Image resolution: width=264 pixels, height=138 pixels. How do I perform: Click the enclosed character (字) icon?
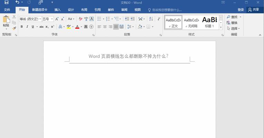click(91, 27)
